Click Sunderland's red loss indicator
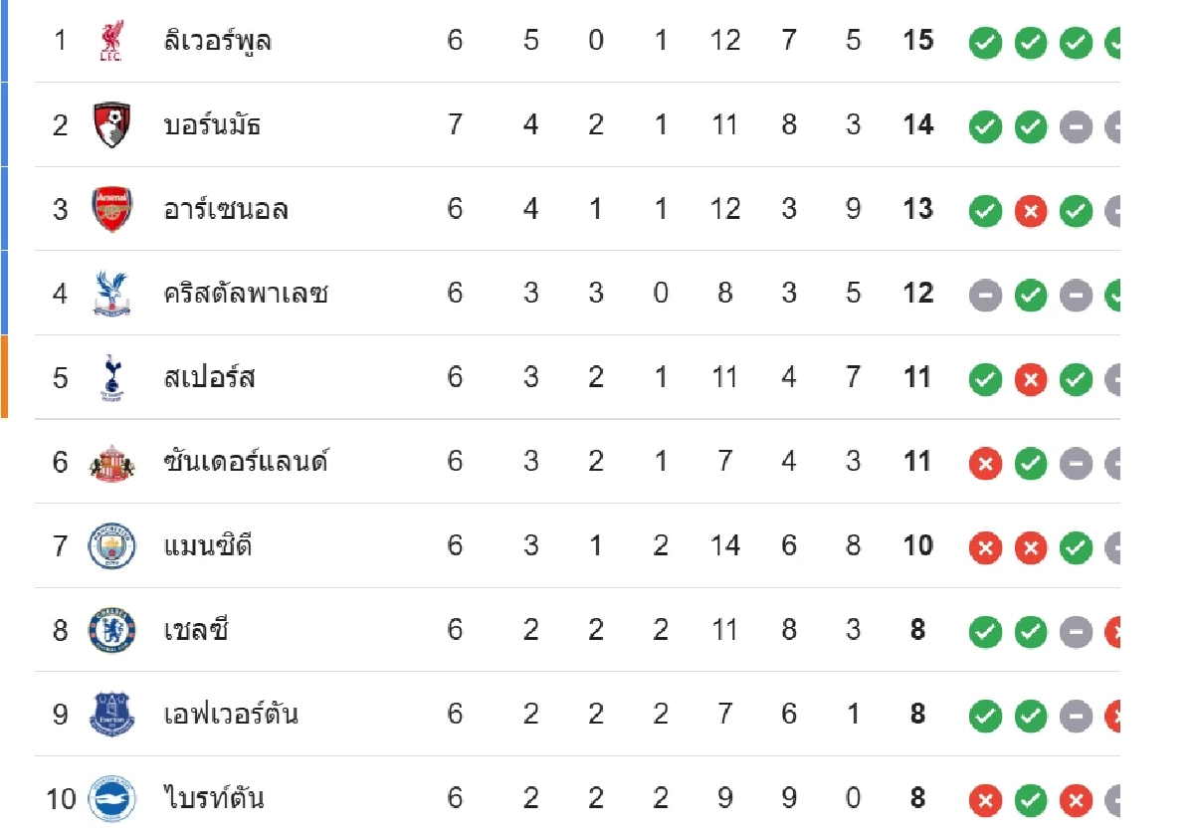 point(985,463)
